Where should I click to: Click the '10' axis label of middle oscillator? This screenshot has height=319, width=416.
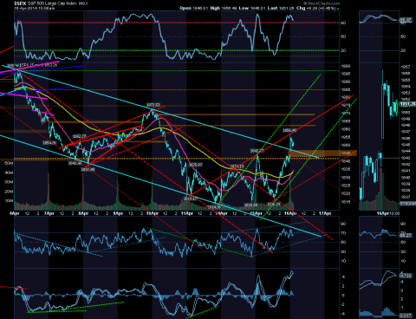click(x=343, y=261)
